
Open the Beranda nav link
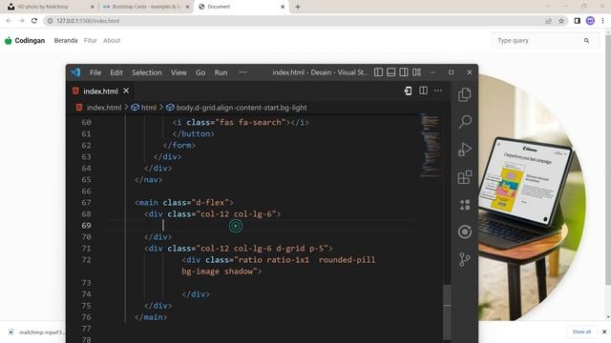(x=66, y=40)
